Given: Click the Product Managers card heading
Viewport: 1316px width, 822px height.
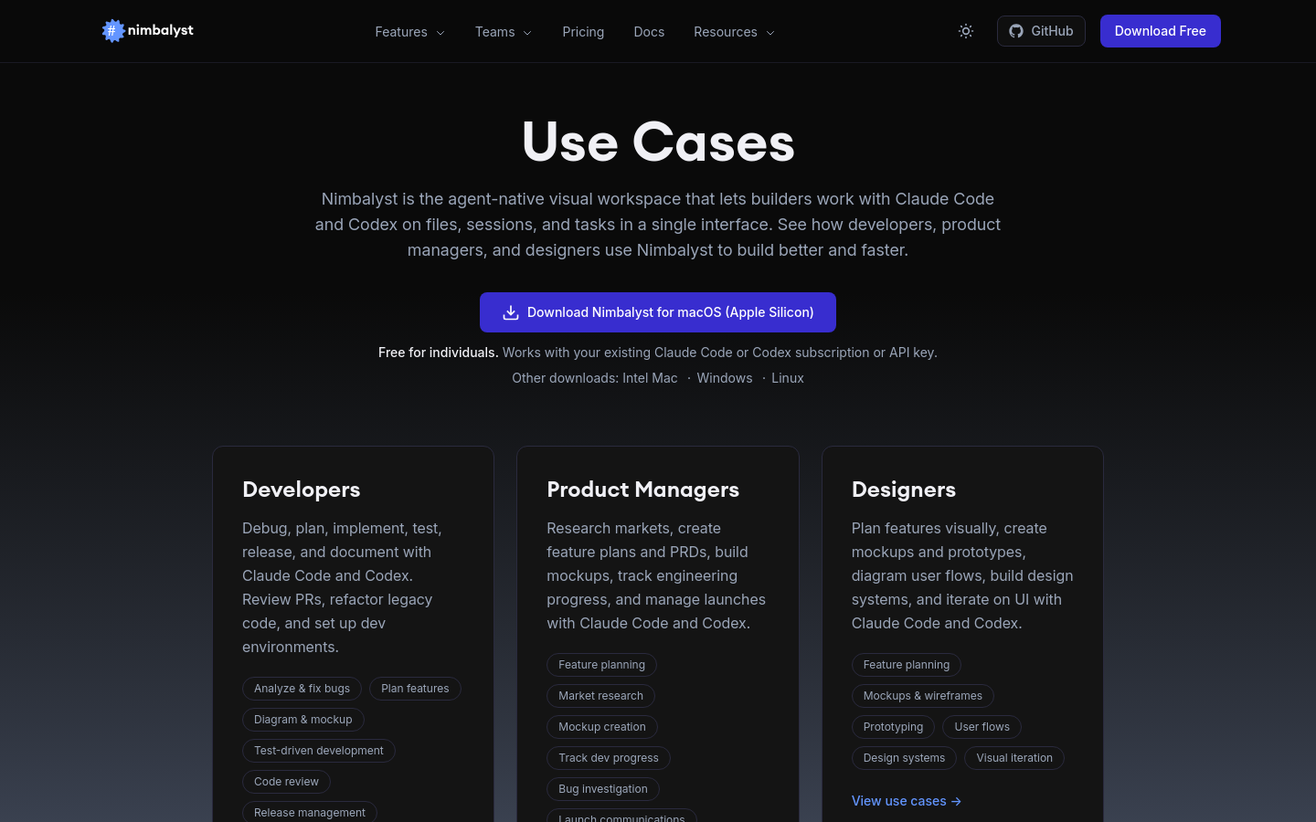Looking at the screenshot, I should click(643, 490).
